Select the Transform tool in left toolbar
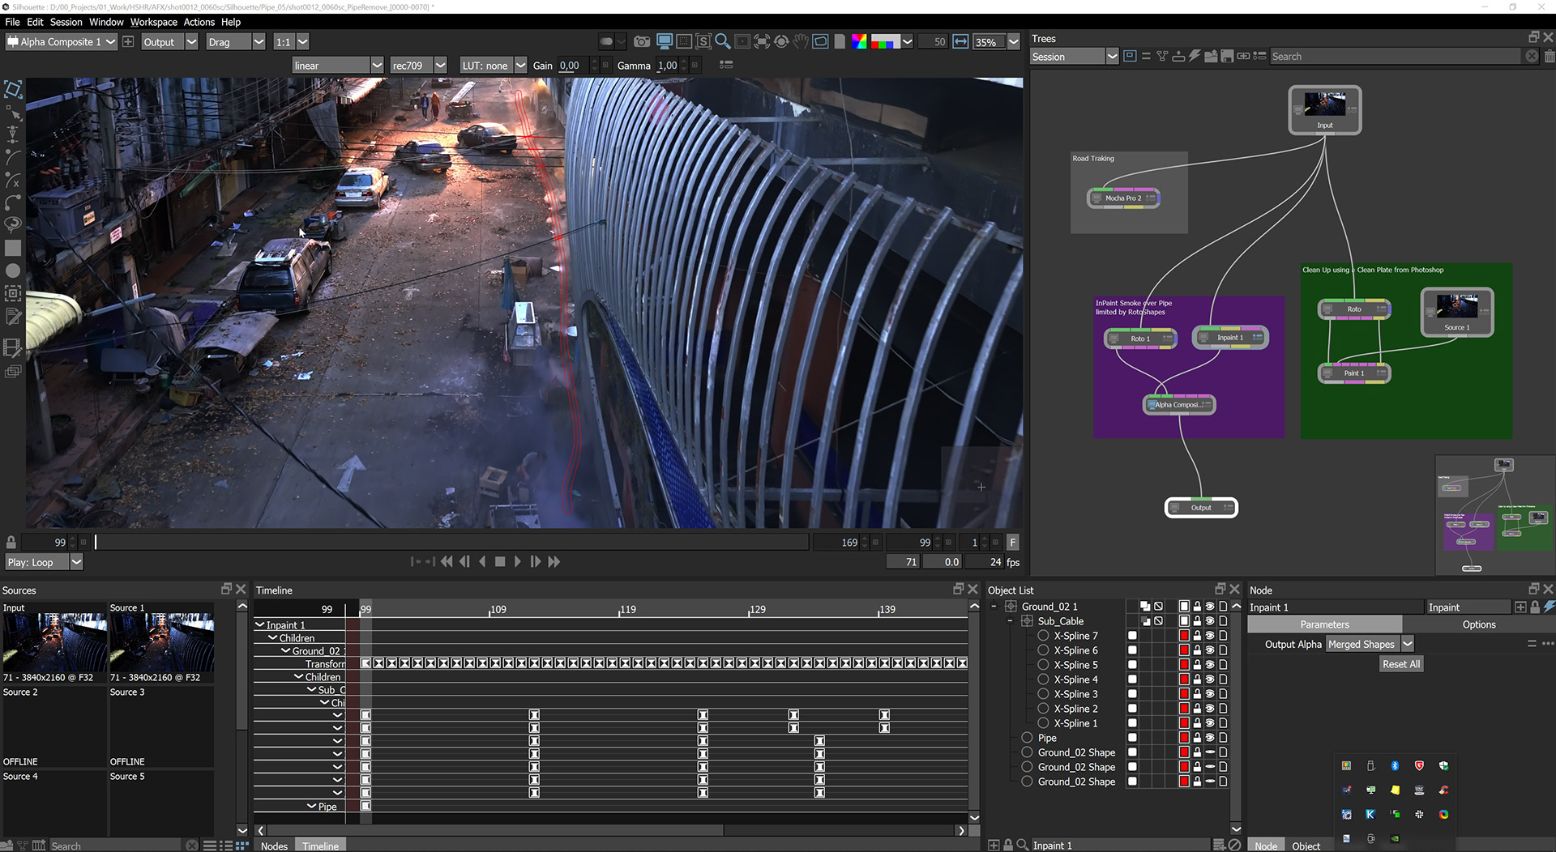Viewport: 1556px width, 852px height. pyautogui.click(x=13, y=89)
